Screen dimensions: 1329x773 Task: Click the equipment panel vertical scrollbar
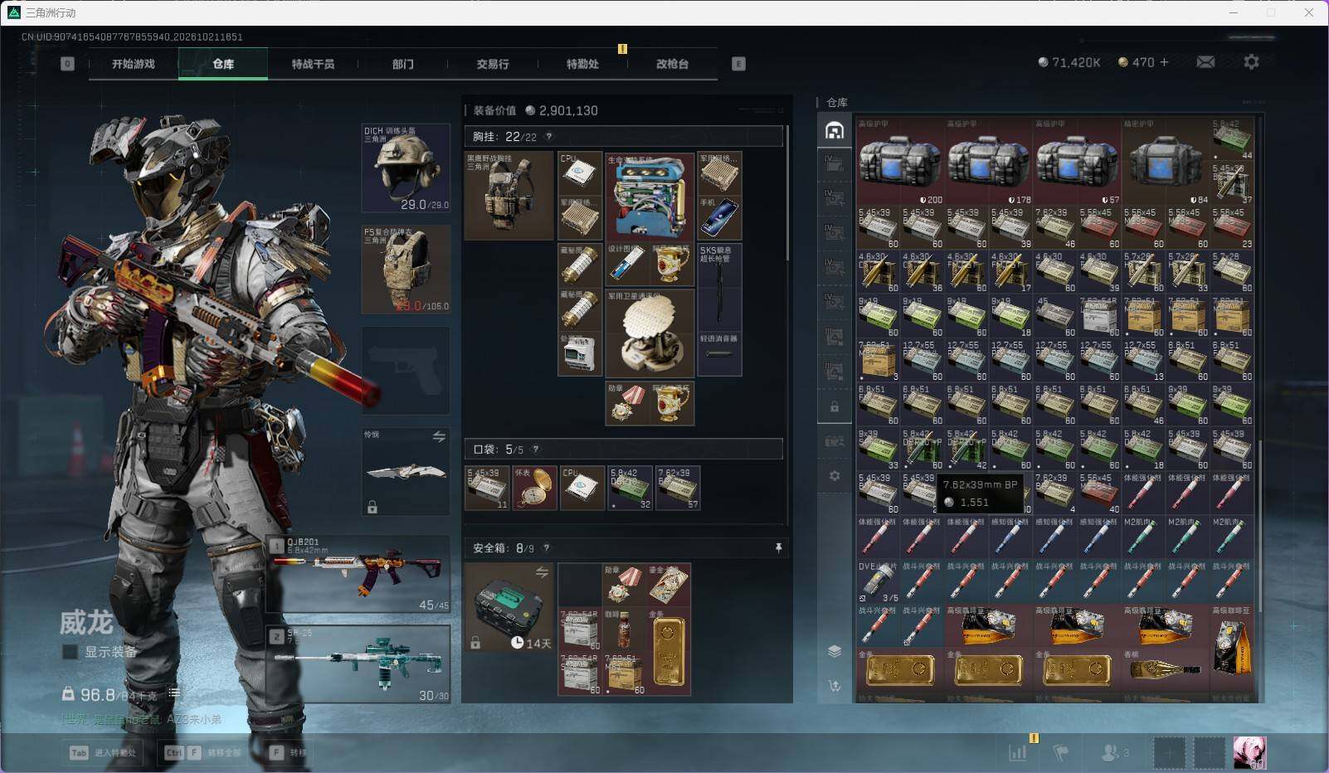coord(787,193)
